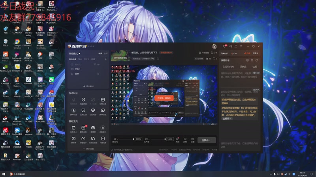
Task: Toggle the microphone mute icon
Action: click(x=115, y=139)
